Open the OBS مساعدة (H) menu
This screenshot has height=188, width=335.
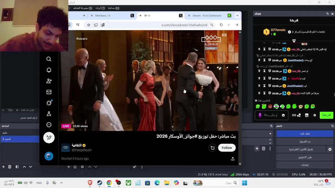click(114, 8)
